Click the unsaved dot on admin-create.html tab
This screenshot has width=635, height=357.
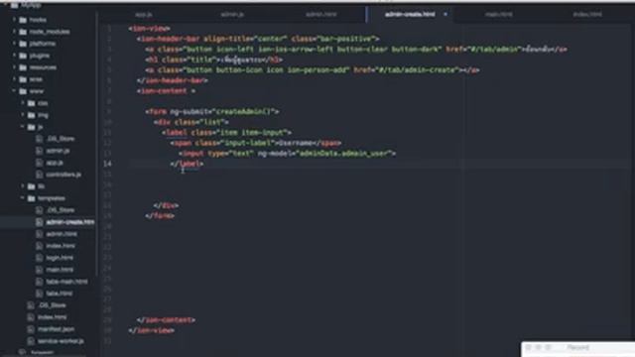pos(445,15)
